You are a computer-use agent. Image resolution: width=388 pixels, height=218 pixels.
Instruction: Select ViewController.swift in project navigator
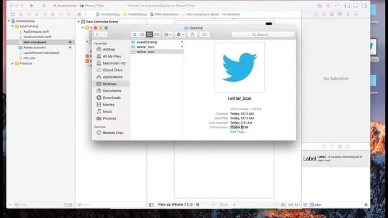coord(38,37)
